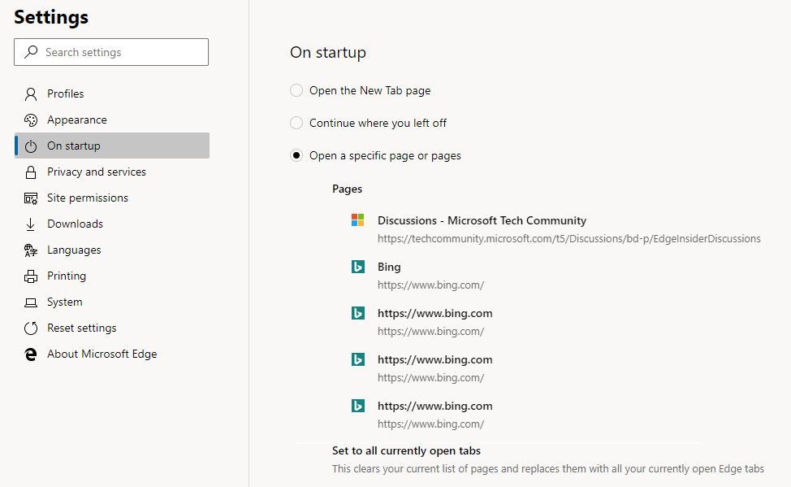This screenshot has width=791, height=487.
Task: Click Discussions - Microsoft Tech Community page title
Action: tap(482, 221)
